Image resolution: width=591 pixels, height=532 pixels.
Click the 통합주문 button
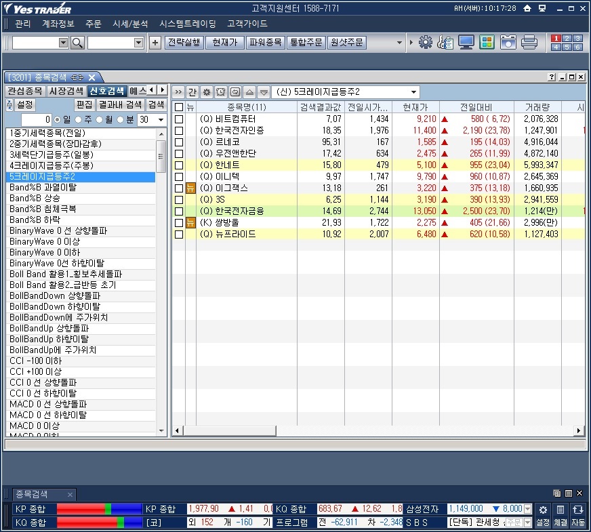[306, 42]
